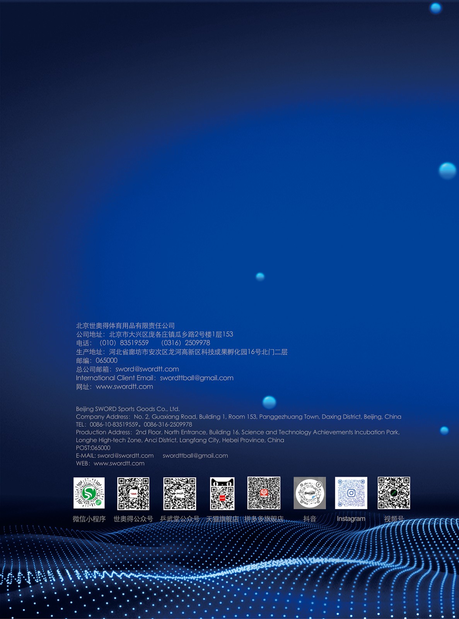Click phone number (0316) 2509978
The width and height of the screenshot is (459, 619).
pos(186,343)
